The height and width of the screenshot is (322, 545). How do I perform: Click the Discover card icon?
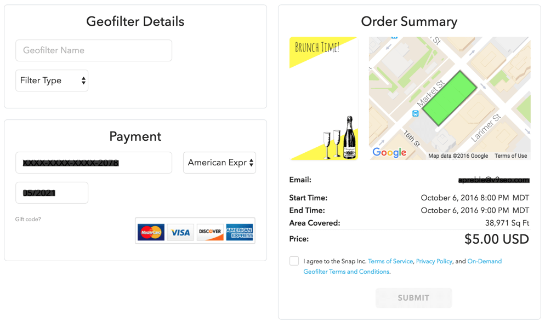pos(210,232)
